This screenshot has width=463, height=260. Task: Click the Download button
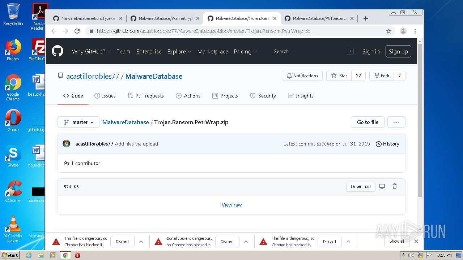tap(361, 187)
